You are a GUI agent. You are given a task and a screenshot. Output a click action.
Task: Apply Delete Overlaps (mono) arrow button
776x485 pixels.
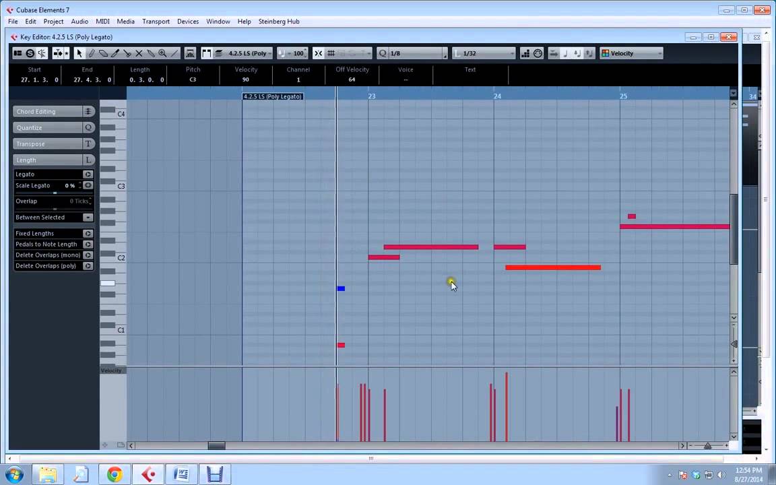88,255
